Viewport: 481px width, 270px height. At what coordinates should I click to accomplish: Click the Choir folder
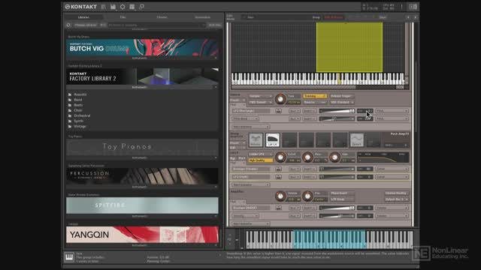[78, 110]
